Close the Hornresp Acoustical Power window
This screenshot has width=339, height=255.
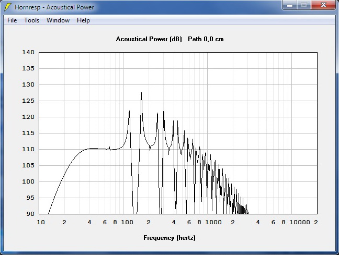[x=323, y=5]
